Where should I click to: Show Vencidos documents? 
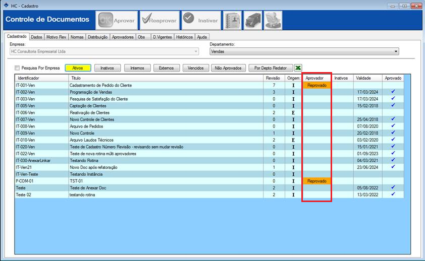click(x=196, y=68)
